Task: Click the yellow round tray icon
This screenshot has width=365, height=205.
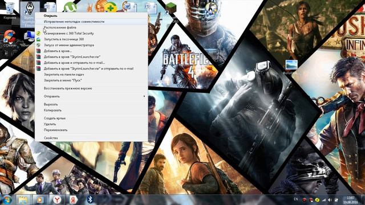Action: click(x=317, y=200)
